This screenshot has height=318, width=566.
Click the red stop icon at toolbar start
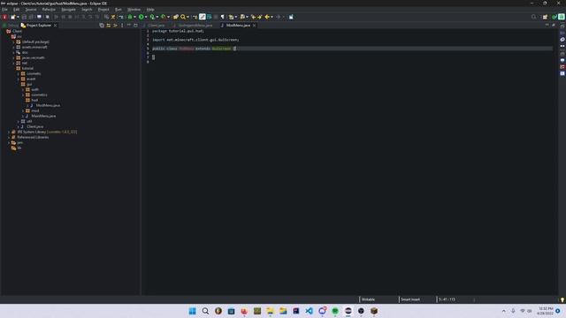click(4, 17)
